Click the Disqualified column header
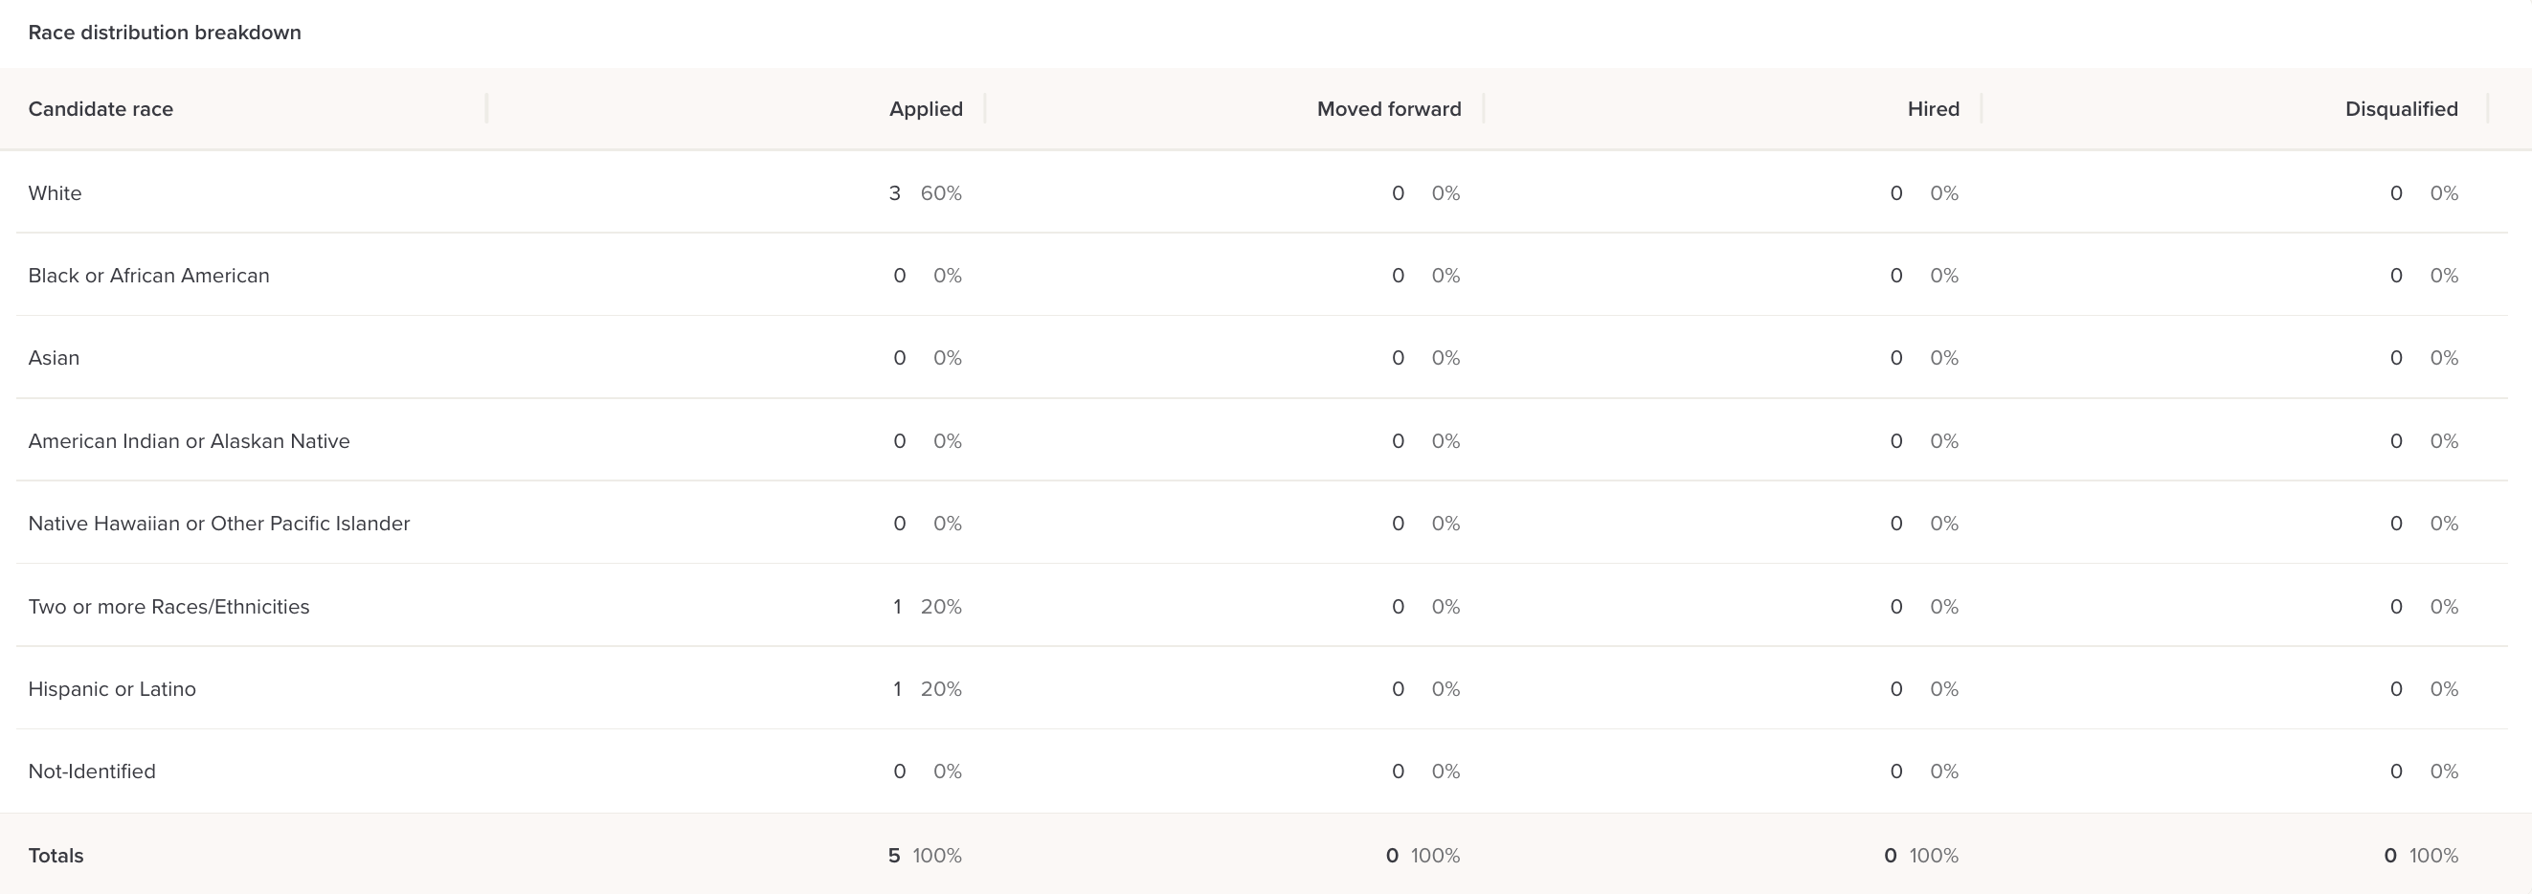The image size is (2532, 894). pyautogui.click(x=2400, y=109)
